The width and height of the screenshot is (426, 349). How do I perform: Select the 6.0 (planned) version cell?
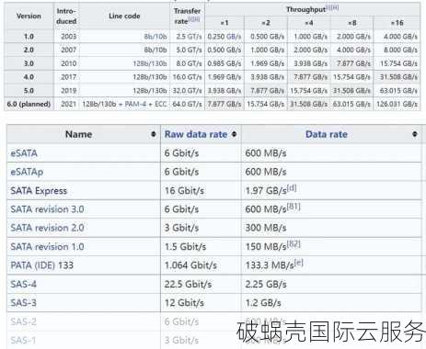29,104
